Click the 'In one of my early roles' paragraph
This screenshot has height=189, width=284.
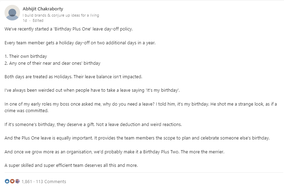click(x=141, y=107)
